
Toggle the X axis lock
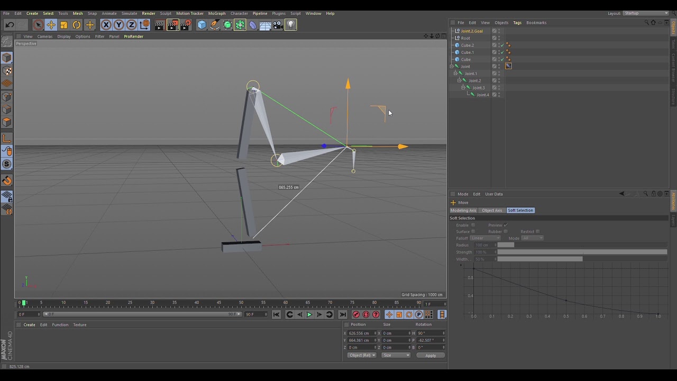pyautogui.click(x=106, y=25)
